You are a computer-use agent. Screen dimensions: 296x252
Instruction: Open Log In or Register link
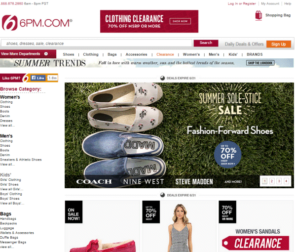(x=242, y=3)
